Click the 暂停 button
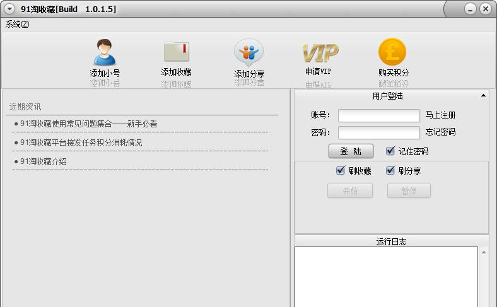 point(409,191)
